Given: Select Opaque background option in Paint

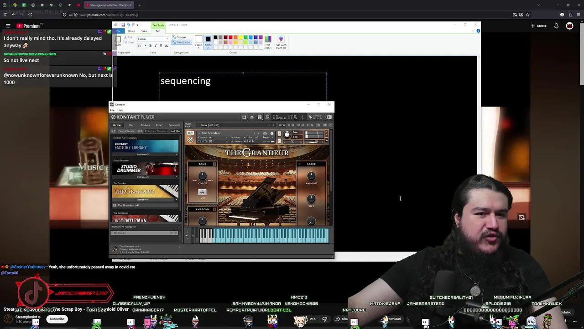Looking at the screenshot, I should (179, 37).
